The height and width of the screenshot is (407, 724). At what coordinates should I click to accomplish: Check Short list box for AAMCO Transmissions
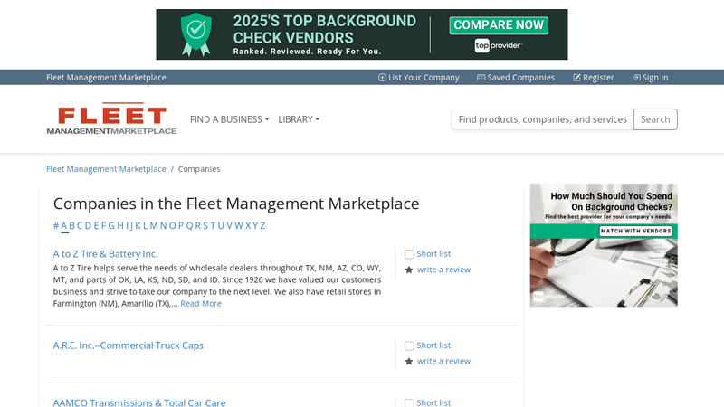point(409,402)
